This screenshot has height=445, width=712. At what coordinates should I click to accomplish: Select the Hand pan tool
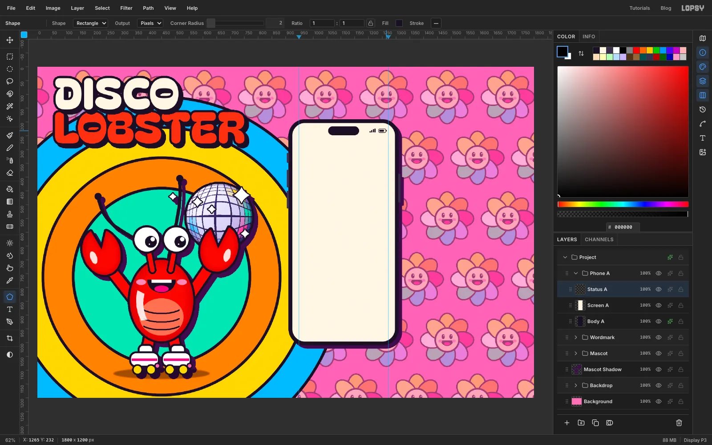[10, 268]
